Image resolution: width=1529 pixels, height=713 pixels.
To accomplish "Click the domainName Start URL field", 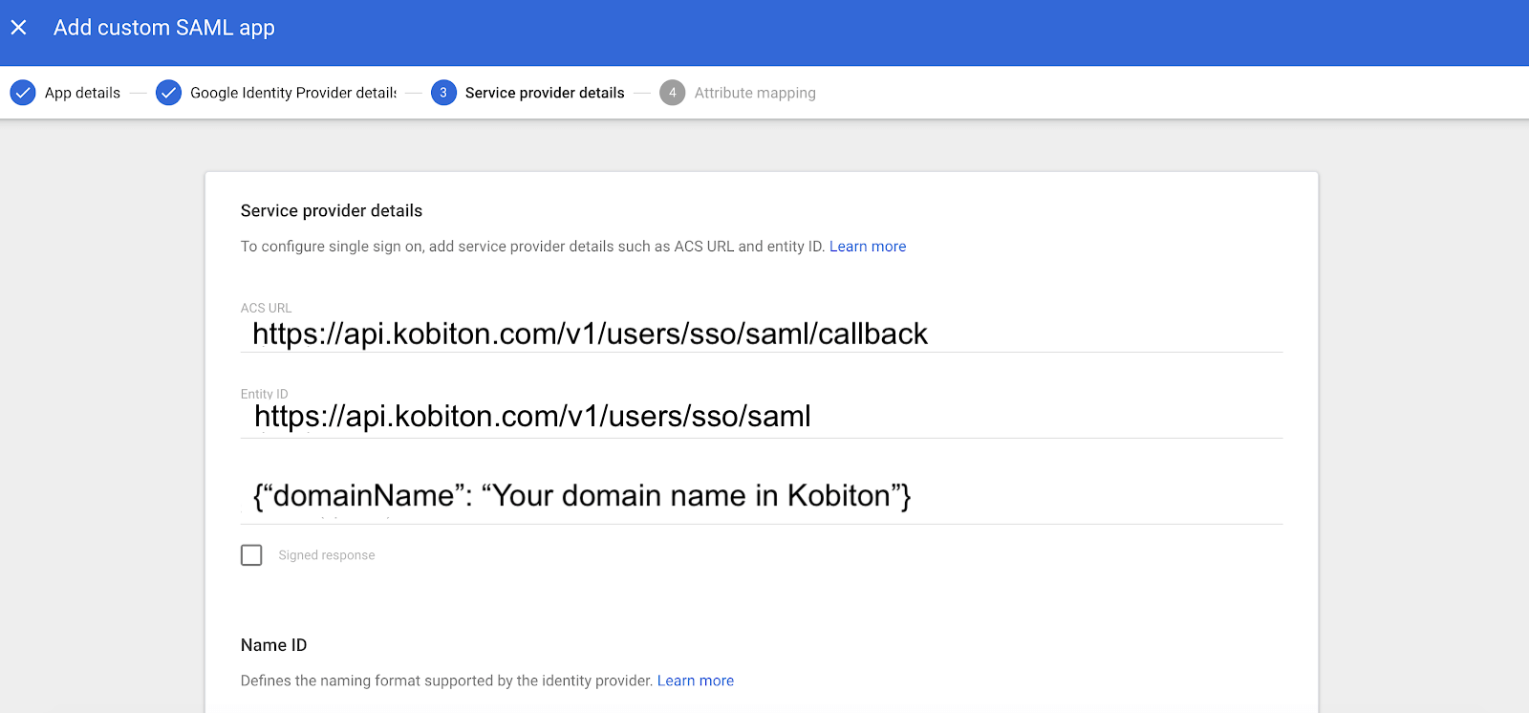I will (x=762, y=496).
